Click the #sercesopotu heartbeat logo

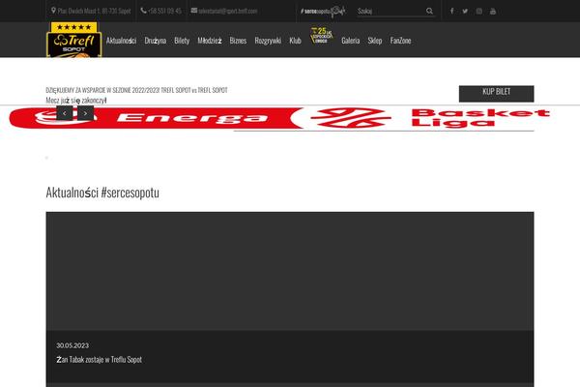tap(323, 11)
